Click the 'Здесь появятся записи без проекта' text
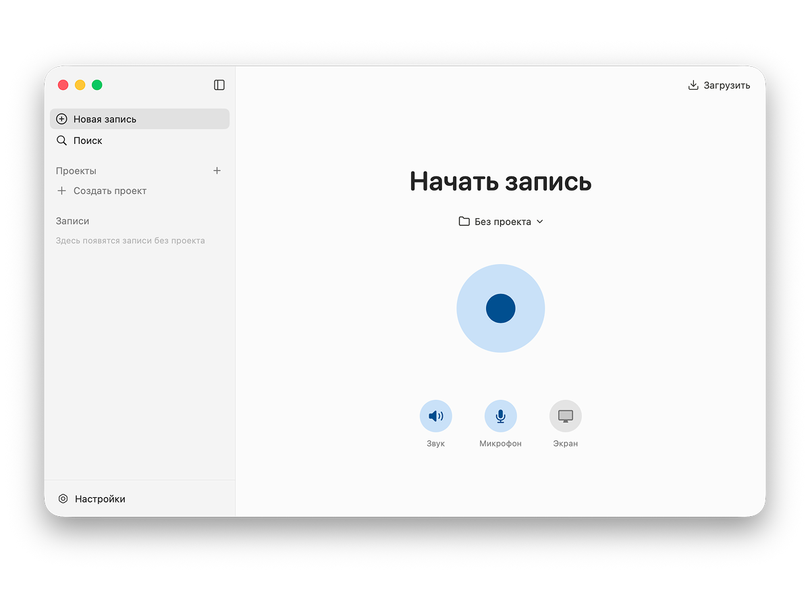This screenshot has width=810, height=608. (x=130, y=240)
